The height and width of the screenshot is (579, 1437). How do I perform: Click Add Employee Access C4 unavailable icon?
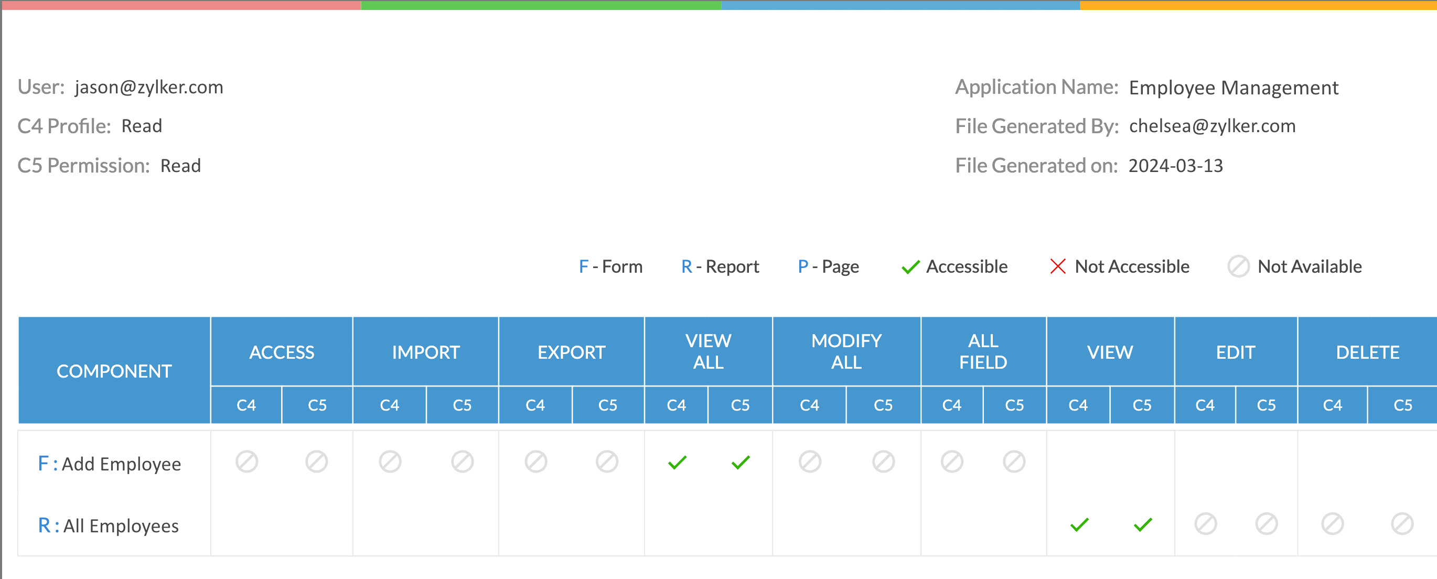click(x=246, y=462)
